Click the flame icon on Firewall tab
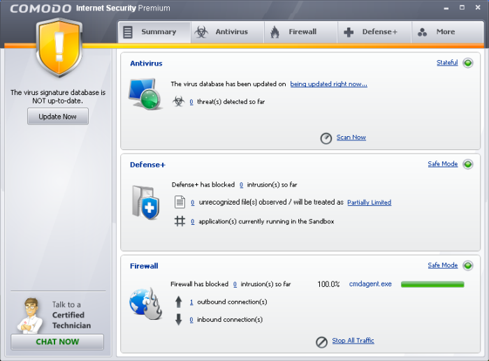The height and width of the screenshot is (361, 489). (x=275, y=32)
